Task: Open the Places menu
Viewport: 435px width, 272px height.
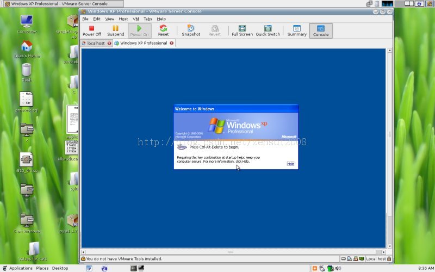Action: click(x=42, y=268)
